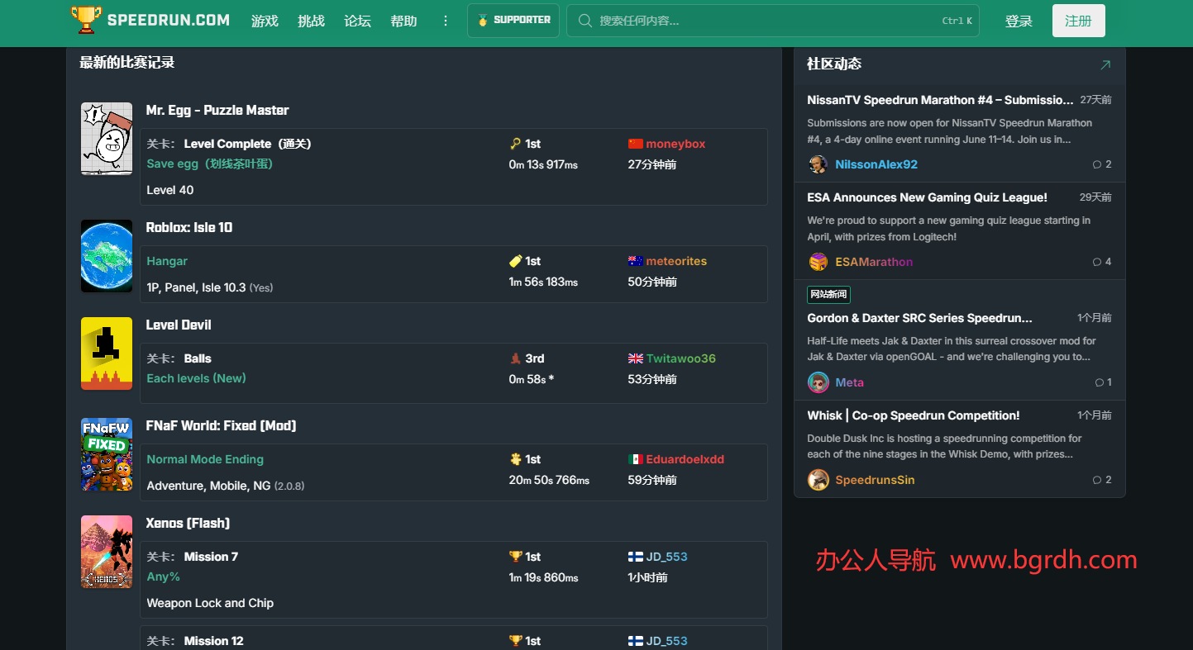Image resolution: width=1193 pixels, height=650 pixels.
Task: View meteorites user profile
Action: pos(676,261)
